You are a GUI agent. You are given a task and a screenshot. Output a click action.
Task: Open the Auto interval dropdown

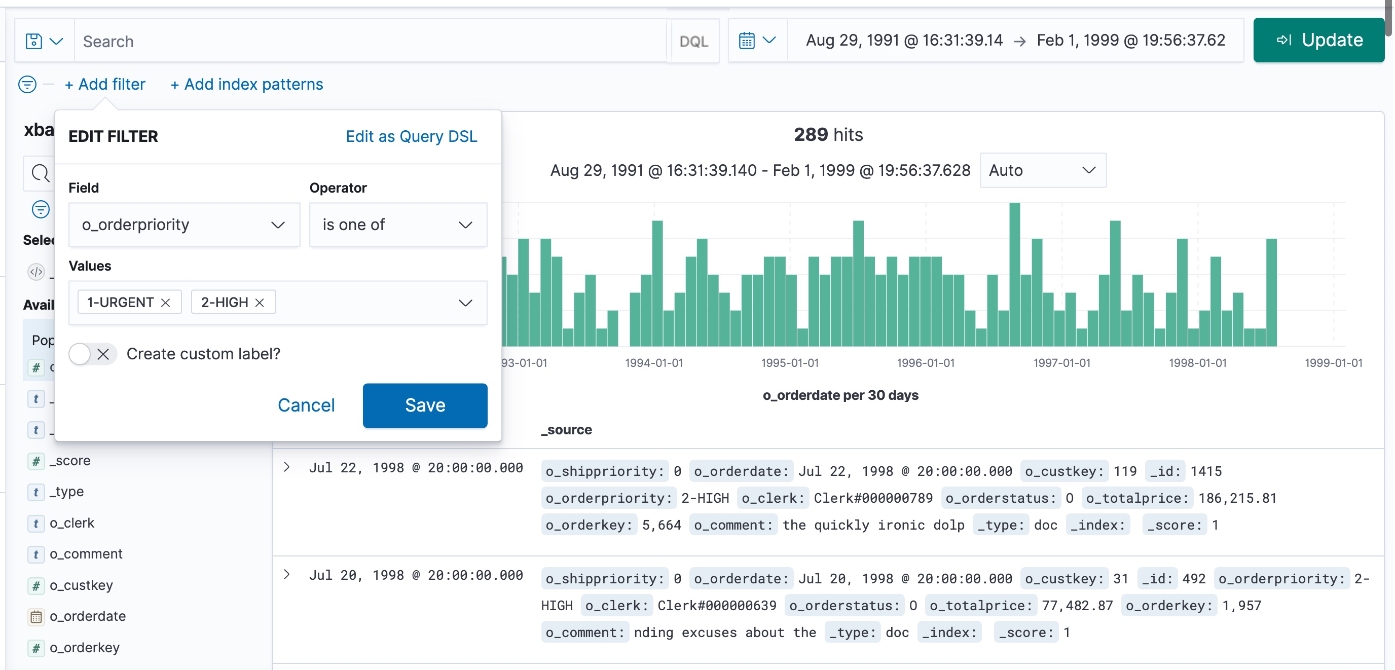(x=1043, y=171)
